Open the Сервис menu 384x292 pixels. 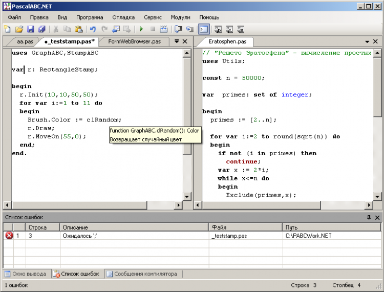153,17
